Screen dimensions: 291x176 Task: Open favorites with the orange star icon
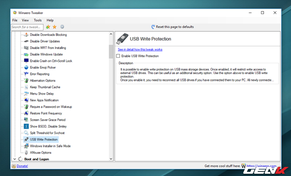point(55,27)
